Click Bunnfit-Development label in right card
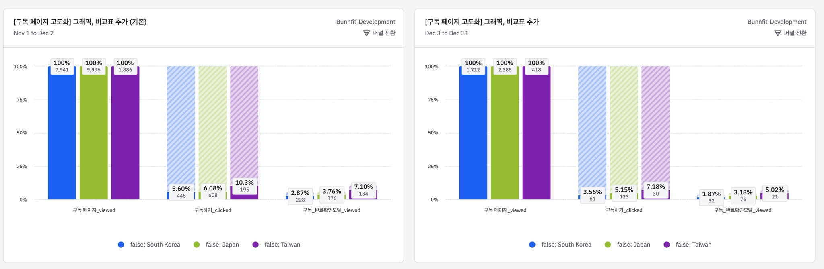The height and width of the screenshot is (269, 824). pyautogui.click(x=777, y=22)
